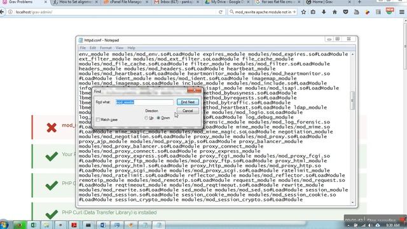Open the Notepad icon in title bar
Screen dimensions: 407x229
(x=81, y=40)
